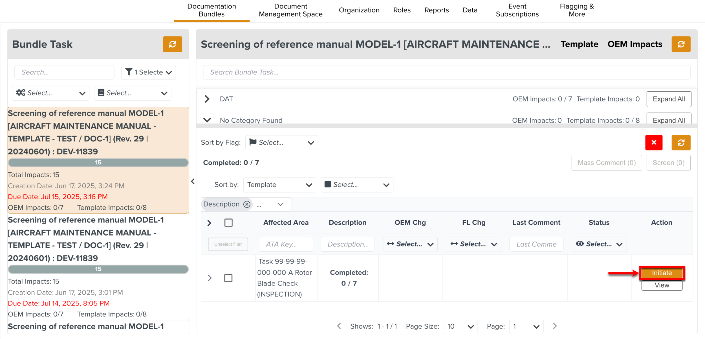Click the refresh icon next to red X

[681, 143]
